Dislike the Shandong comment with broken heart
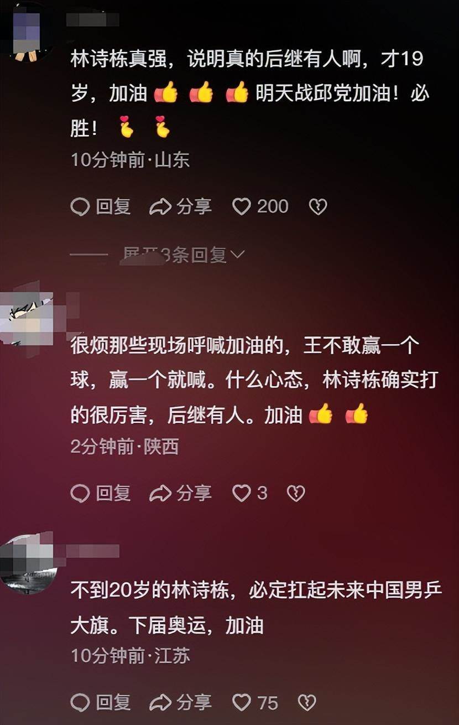Image resolution: width=459 pixels, height=725 pixels. (x=317, y=207)
